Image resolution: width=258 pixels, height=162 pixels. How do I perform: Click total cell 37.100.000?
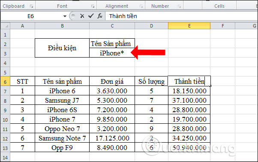(x=189, y=100)
